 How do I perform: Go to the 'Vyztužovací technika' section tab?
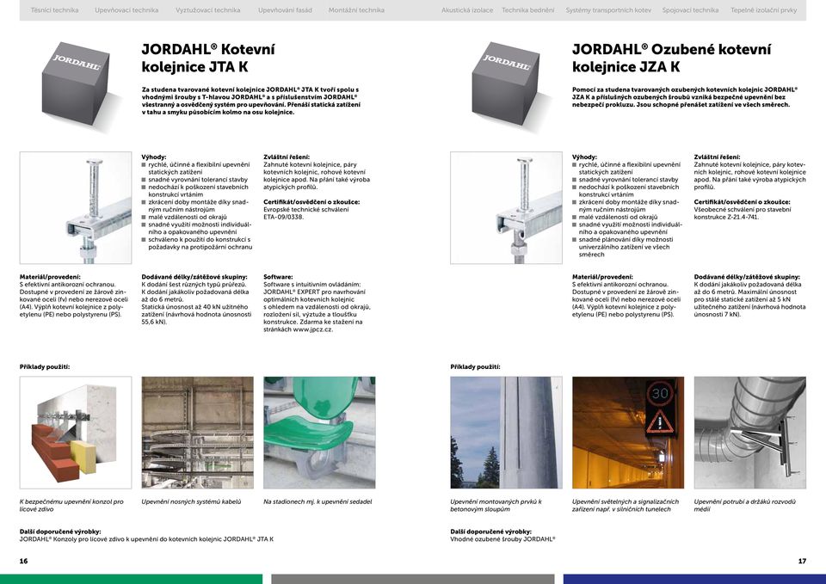point(207,10)
